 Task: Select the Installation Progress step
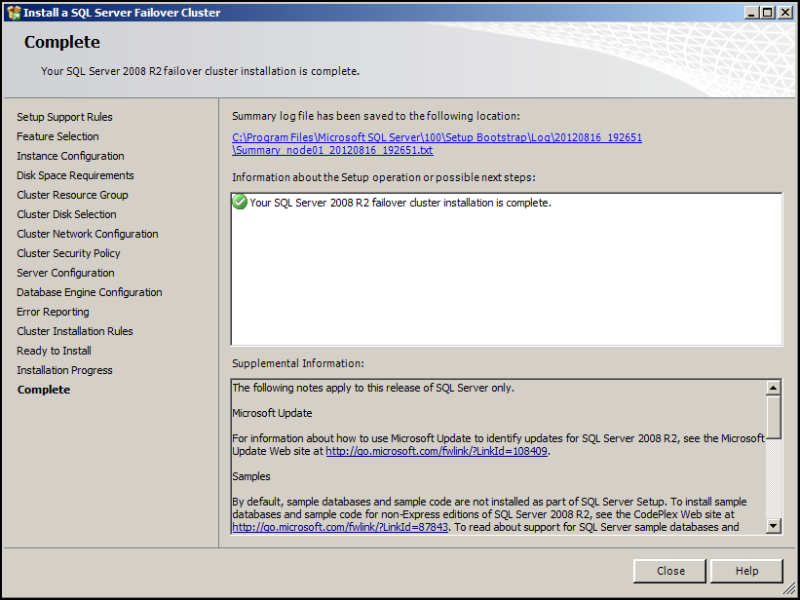(x=64, y=370)
